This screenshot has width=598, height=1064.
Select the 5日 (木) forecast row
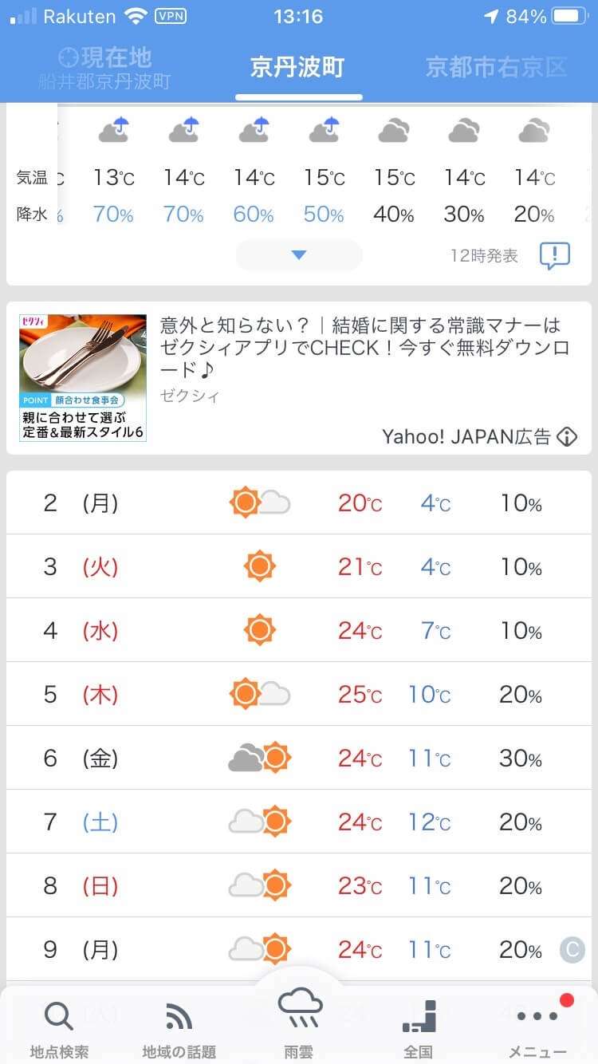pos(299,694)
